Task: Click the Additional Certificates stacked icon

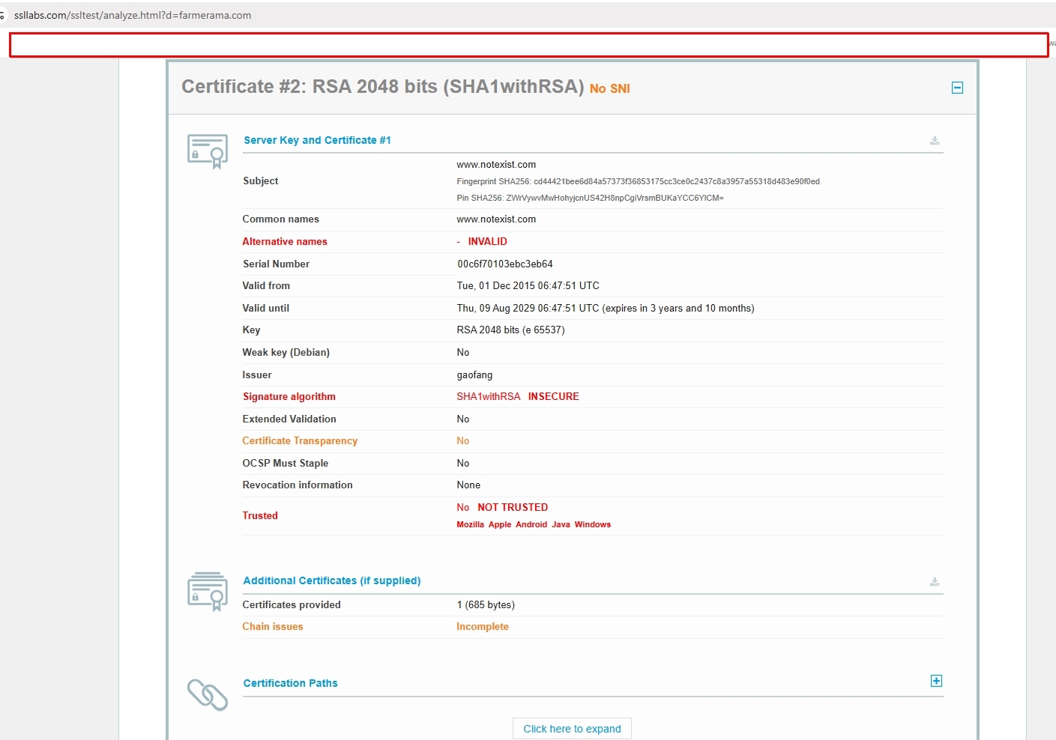Action: [208, 591]
